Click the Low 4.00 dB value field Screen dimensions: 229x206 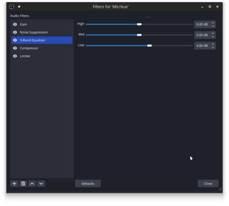pyautogui.click(x=202, y=46)
